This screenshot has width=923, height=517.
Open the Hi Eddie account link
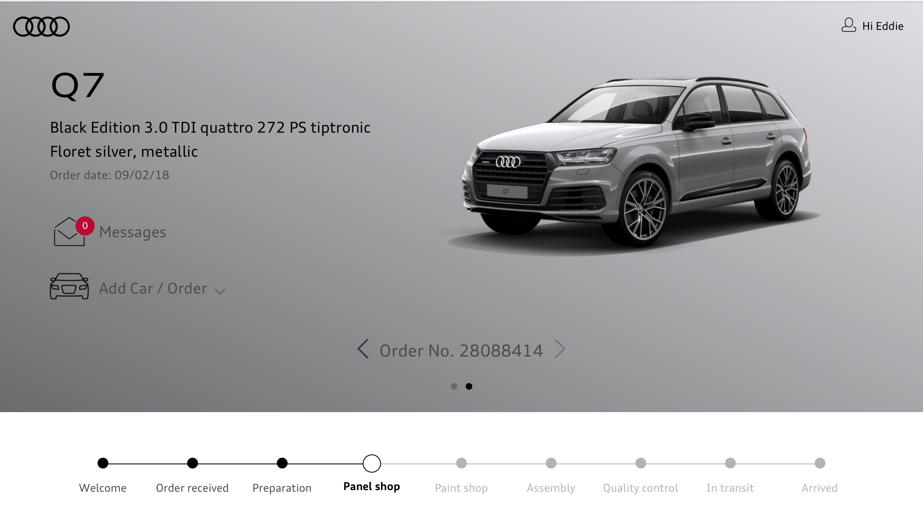(883, 26)
